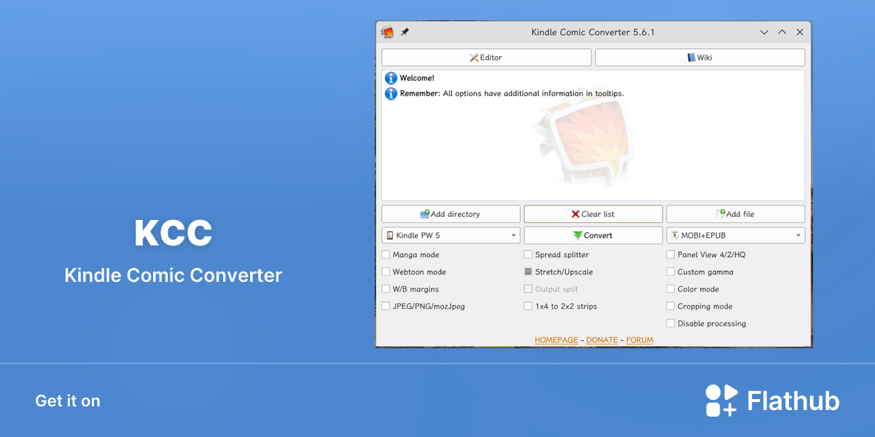The image size is (875, 437).
Task: Maximize the Kindle Comic Converter window
Action: tap(782, 32)
